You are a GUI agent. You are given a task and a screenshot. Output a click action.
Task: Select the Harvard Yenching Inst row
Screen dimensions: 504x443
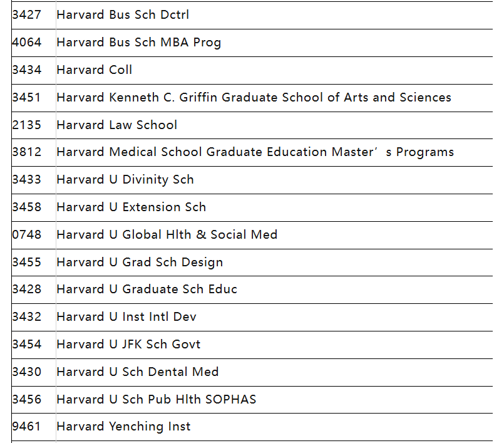pos(123,427)
